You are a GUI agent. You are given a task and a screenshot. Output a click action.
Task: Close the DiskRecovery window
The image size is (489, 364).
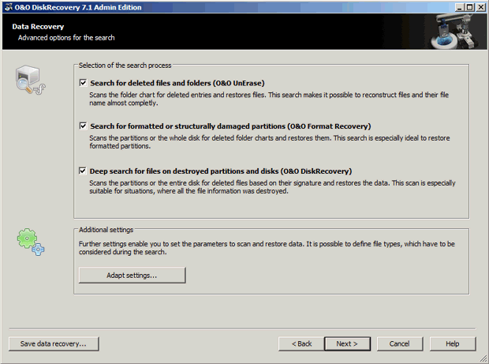point(480,6)
